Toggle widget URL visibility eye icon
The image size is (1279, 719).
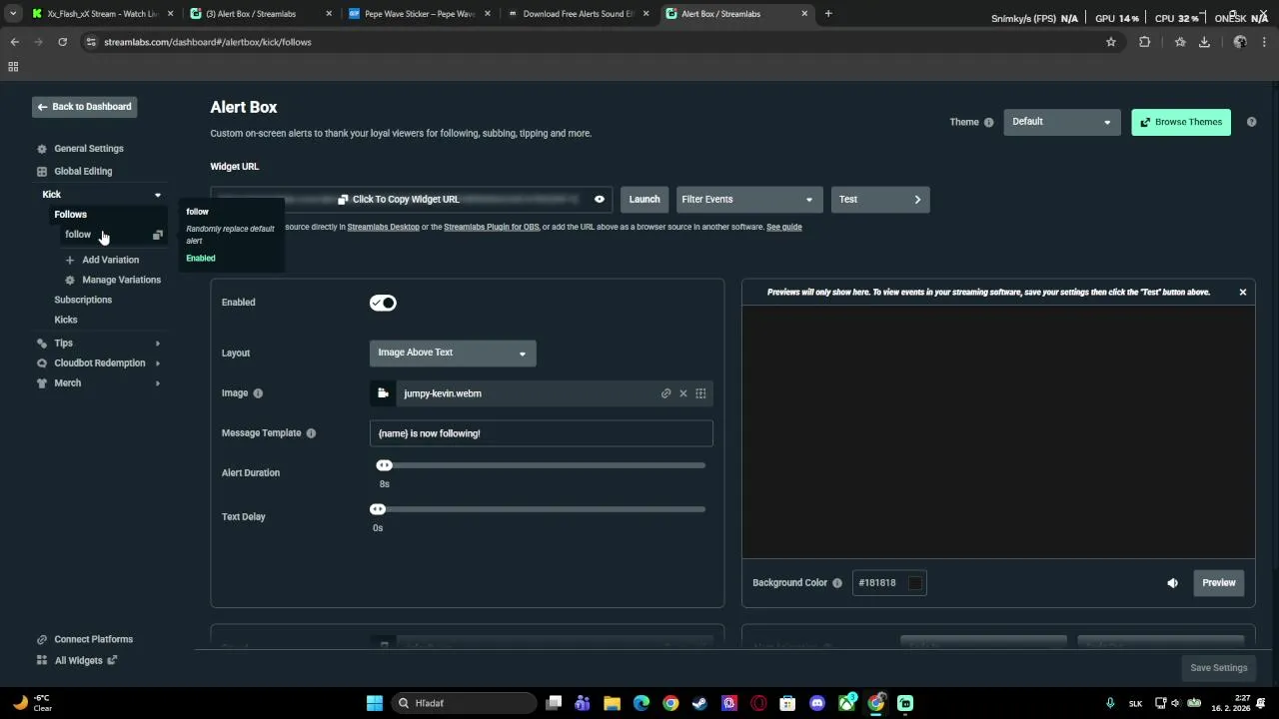(x=600, y=200)
